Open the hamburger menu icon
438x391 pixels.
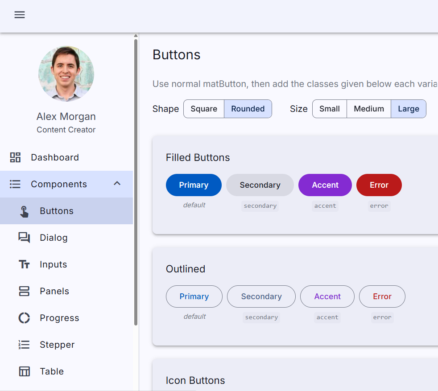point(20,15)
